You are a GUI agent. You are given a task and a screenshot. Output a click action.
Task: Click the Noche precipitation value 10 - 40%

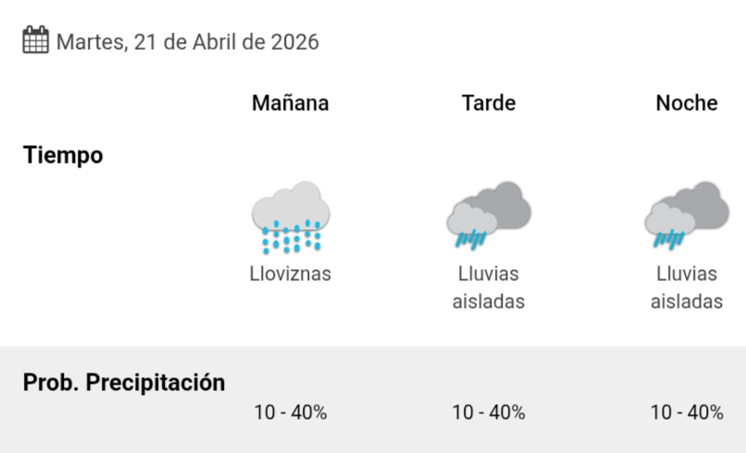[x=686, y=412]
